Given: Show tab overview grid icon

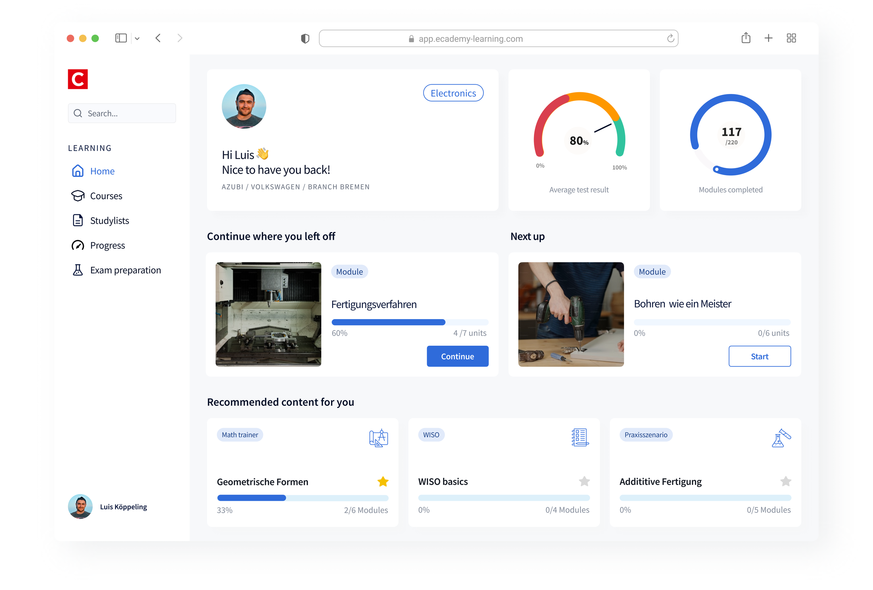Looking at the screenshot, I should click(791, 38).
